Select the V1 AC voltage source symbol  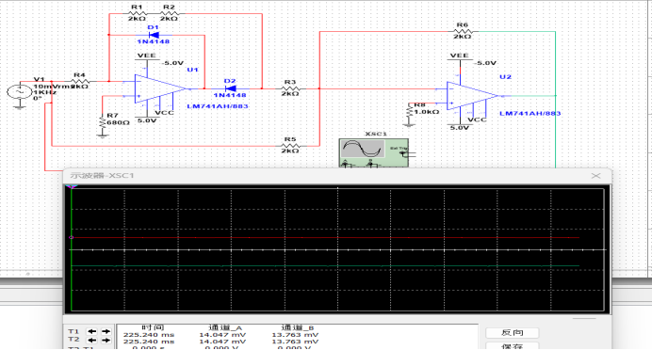(19, 91)
